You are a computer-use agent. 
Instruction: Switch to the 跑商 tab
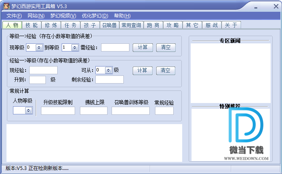tap(153, 25)
